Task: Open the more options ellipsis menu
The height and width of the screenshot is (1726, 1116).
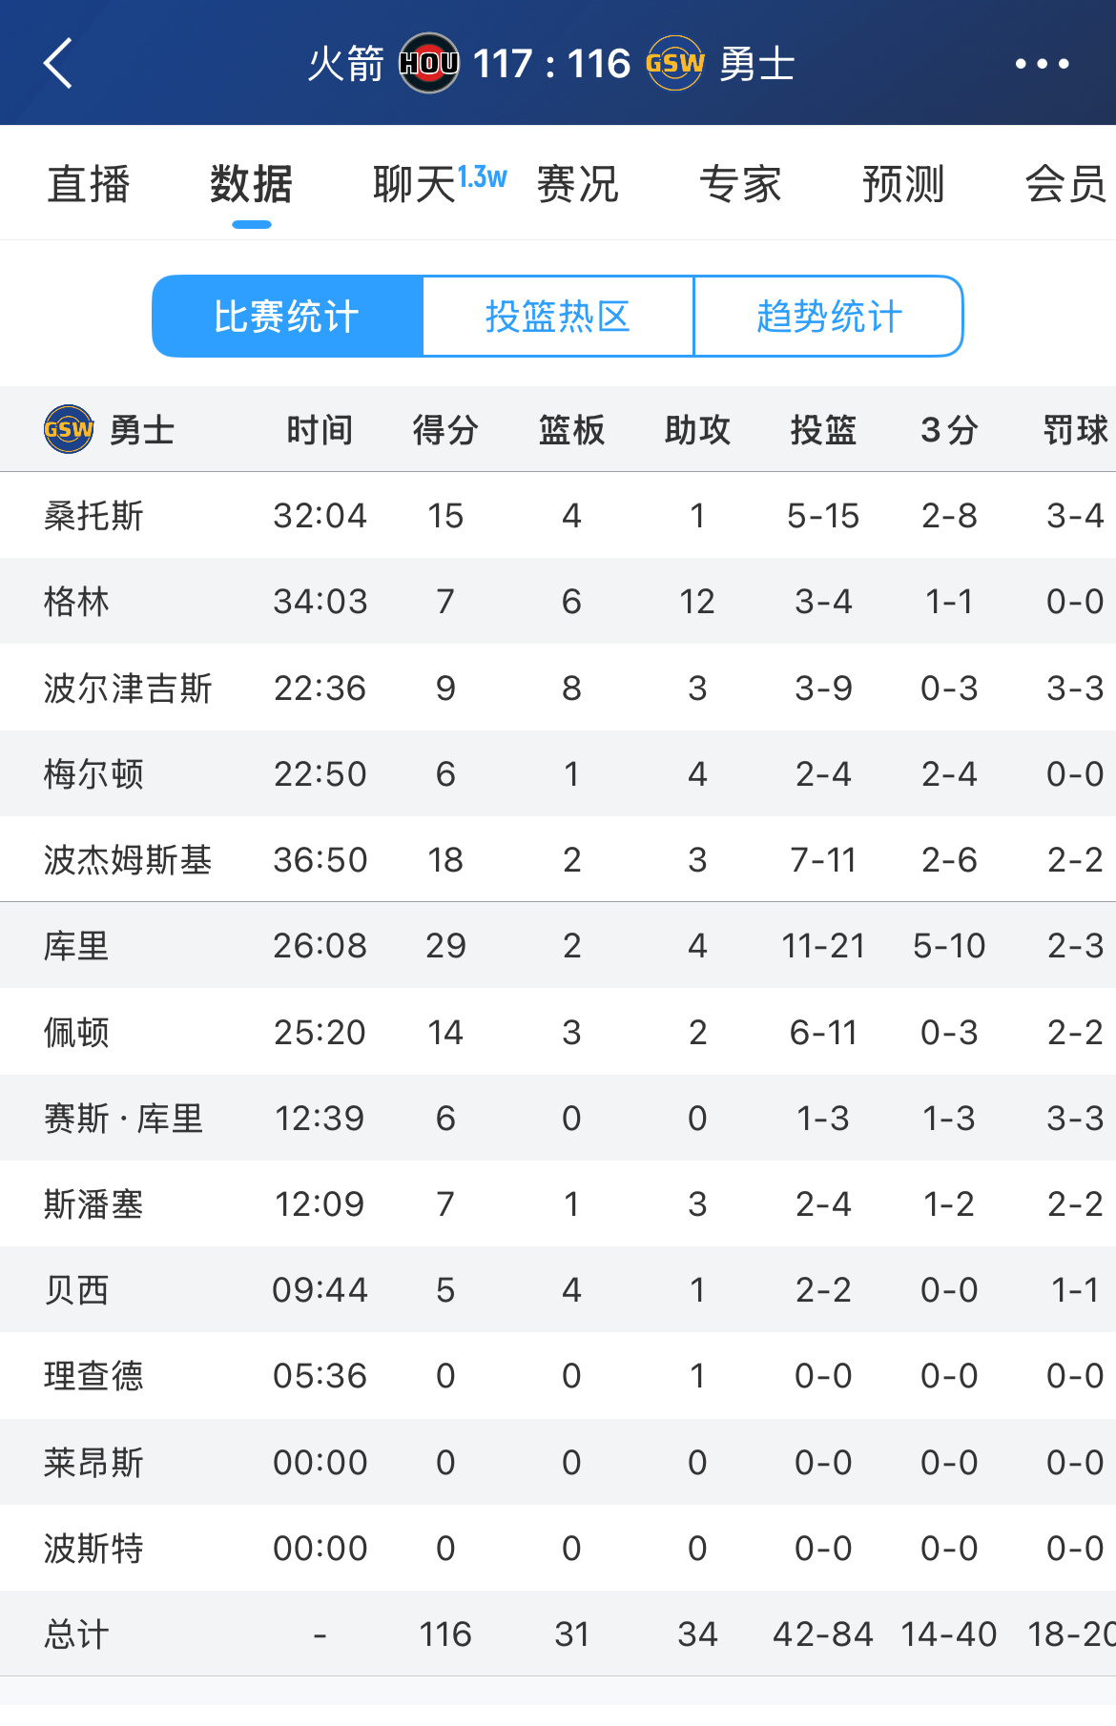Action: 1041,64
